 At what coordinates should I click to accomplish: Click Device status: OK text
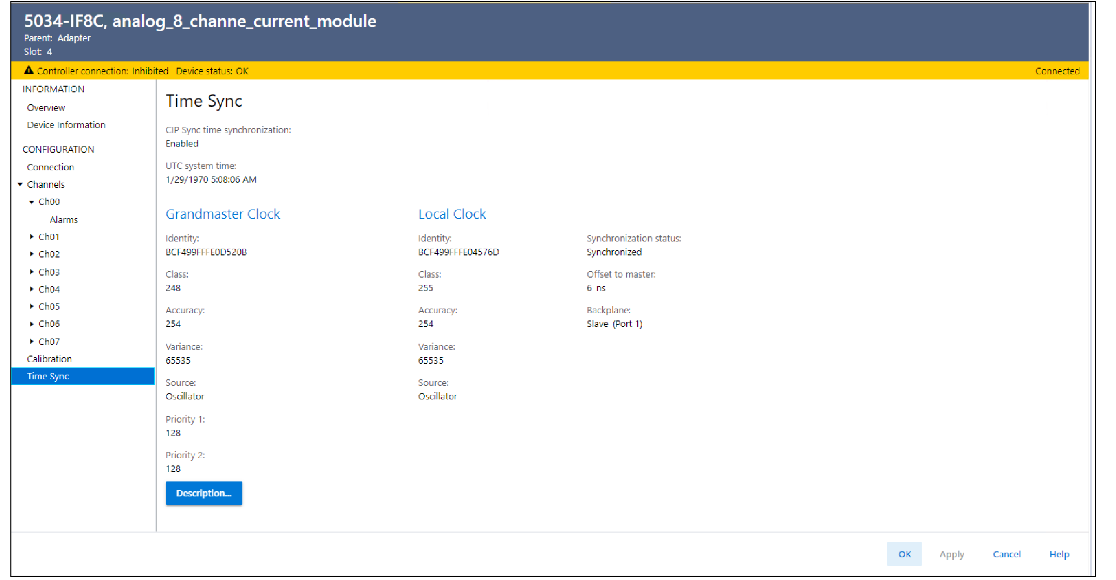[212, 71]
